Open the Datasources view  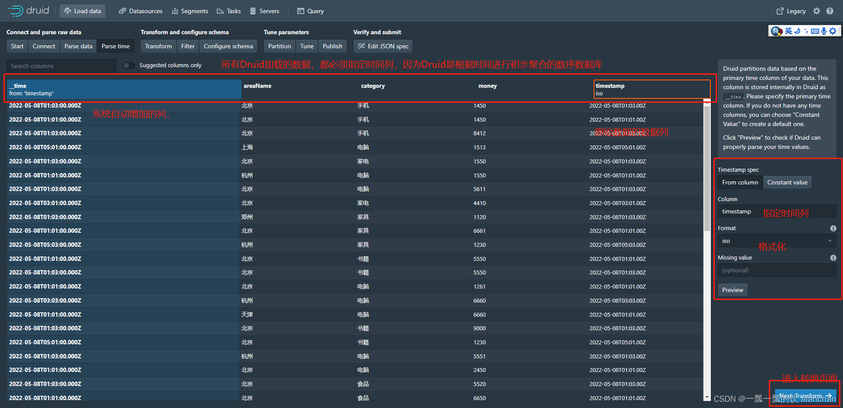coord(140,11)
